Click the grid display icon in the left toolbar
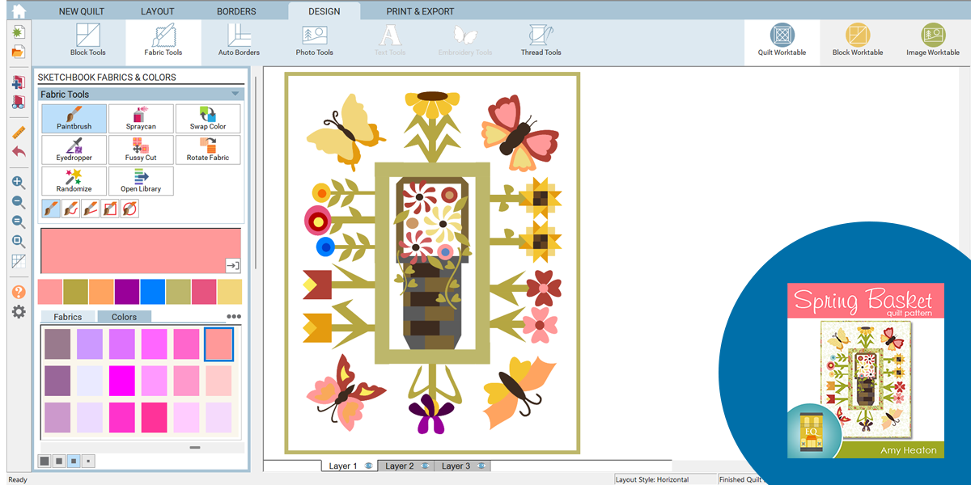971x485 pixels. (18, 261)
